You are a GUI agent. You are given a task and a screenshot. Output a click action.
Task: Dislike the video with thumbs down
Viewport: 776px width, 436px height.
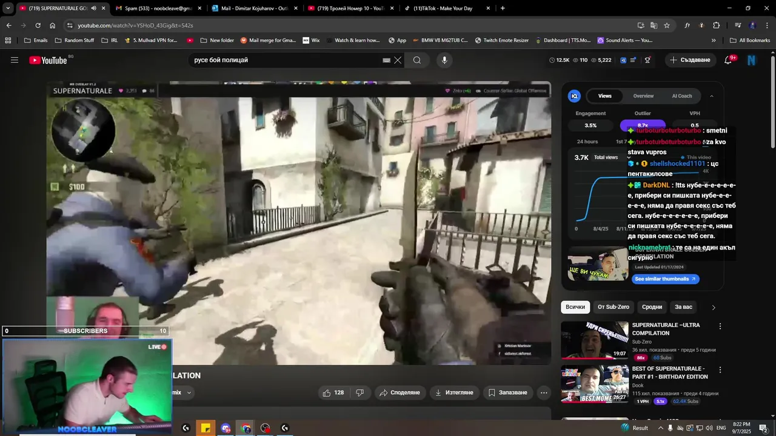360,392
